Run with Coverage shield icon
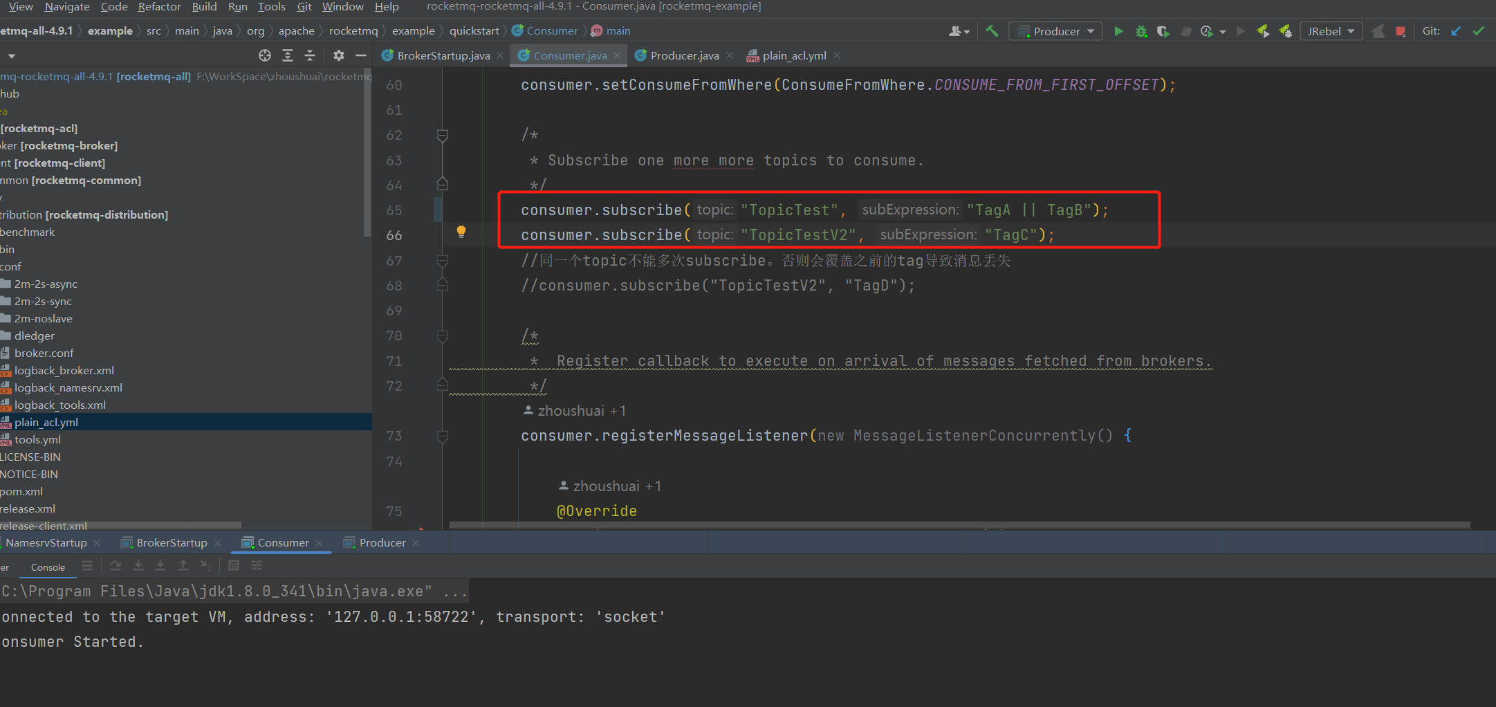 (1163, 31)
